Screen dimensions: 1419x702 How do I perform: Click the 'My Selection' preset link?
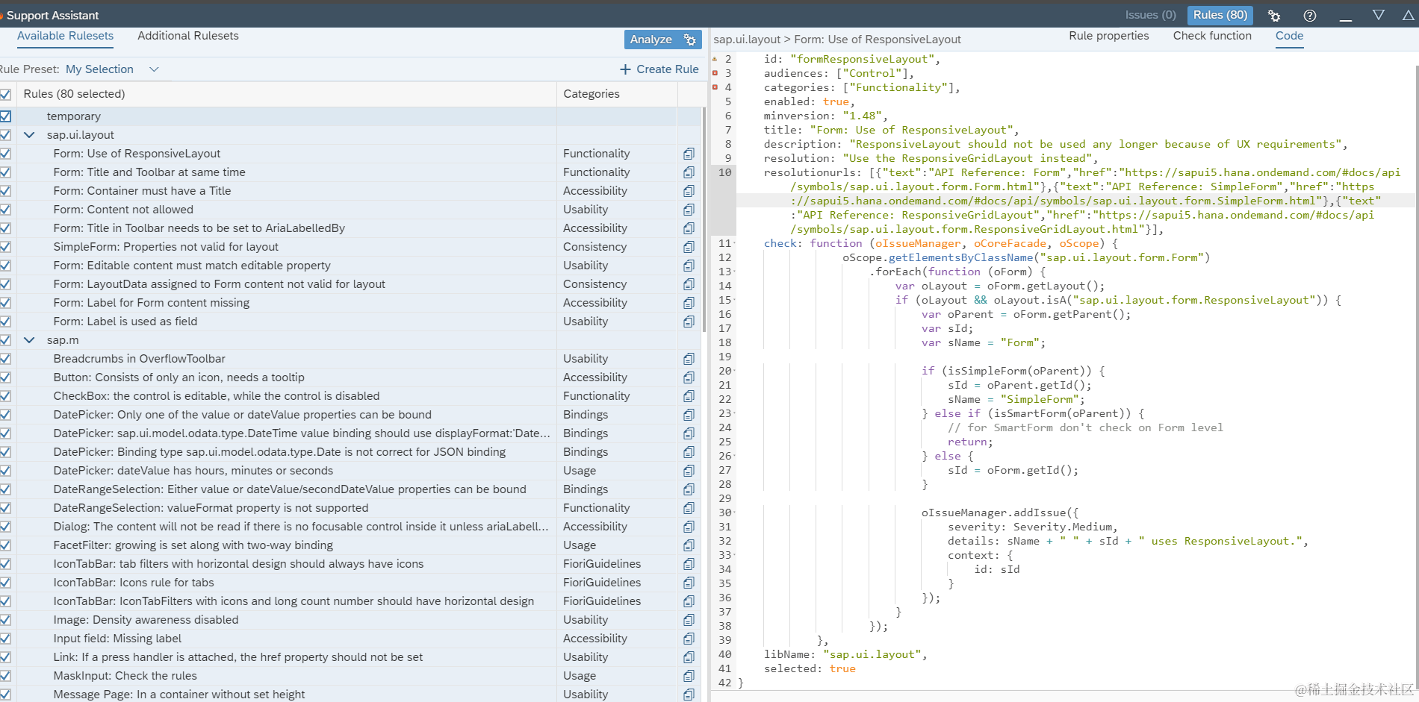pyautogui.click(x=99, y=69)
